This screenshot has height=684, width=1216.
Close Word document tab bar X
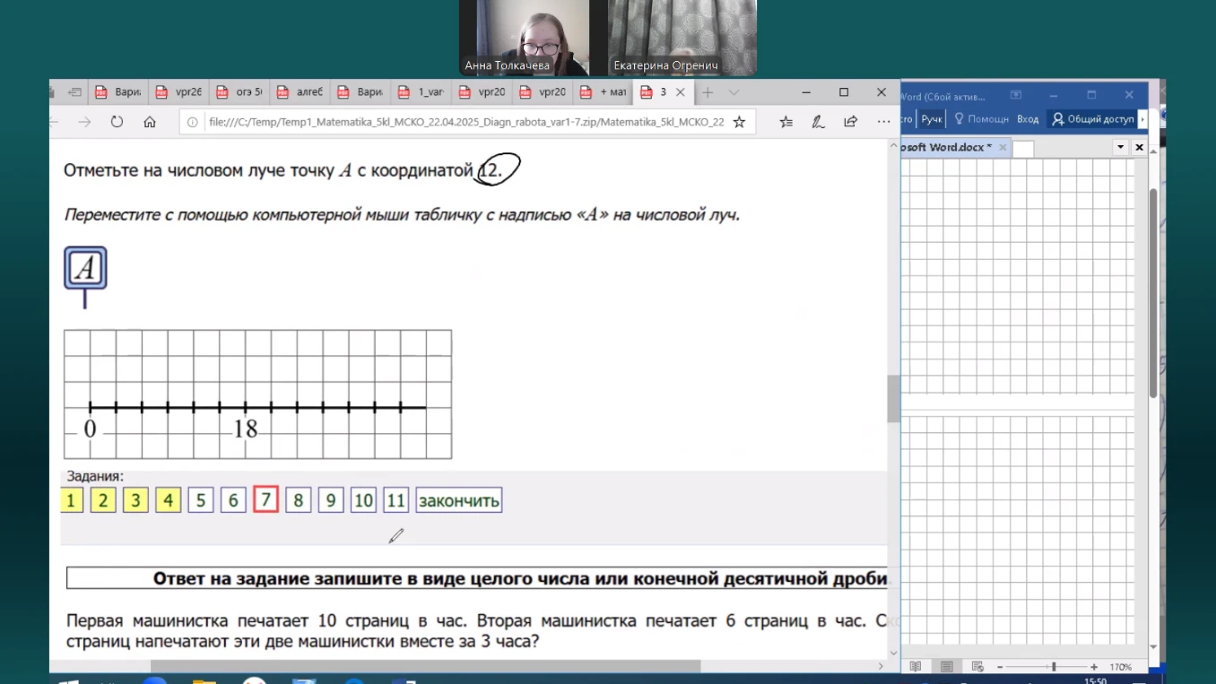click(1139, 147)
